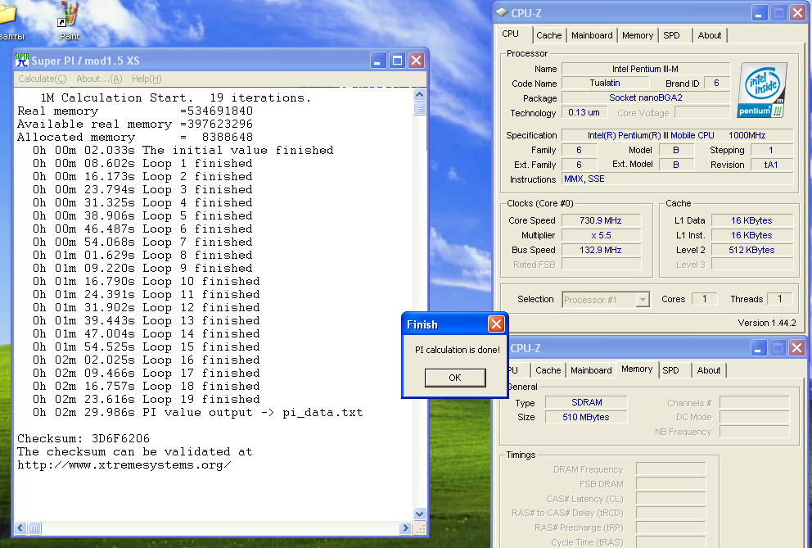
Task: Click OK in the Finish dialog
Action: coord(455,378)
